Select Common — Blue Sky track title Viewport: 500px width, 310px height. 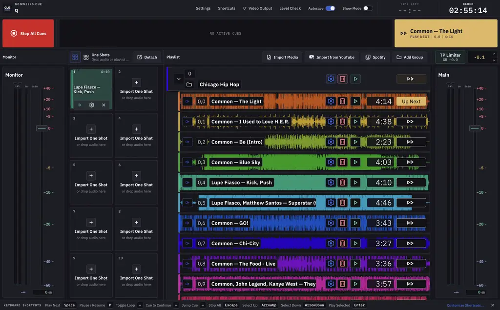(236, 163)
